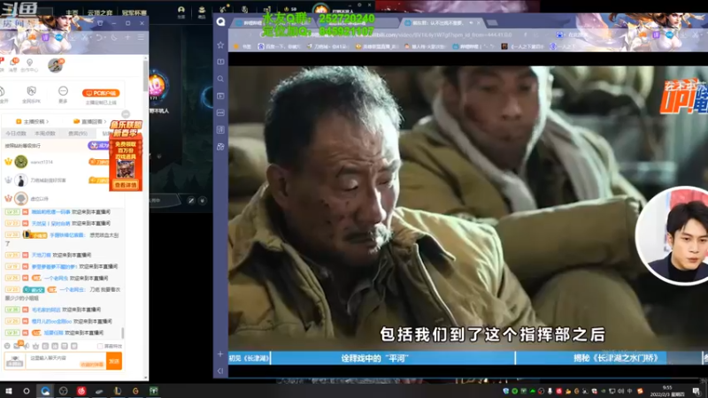Toggle night mode moon icon in Douyu toolbar
Screen dimensions: 708x398
[x=114, y=38]
